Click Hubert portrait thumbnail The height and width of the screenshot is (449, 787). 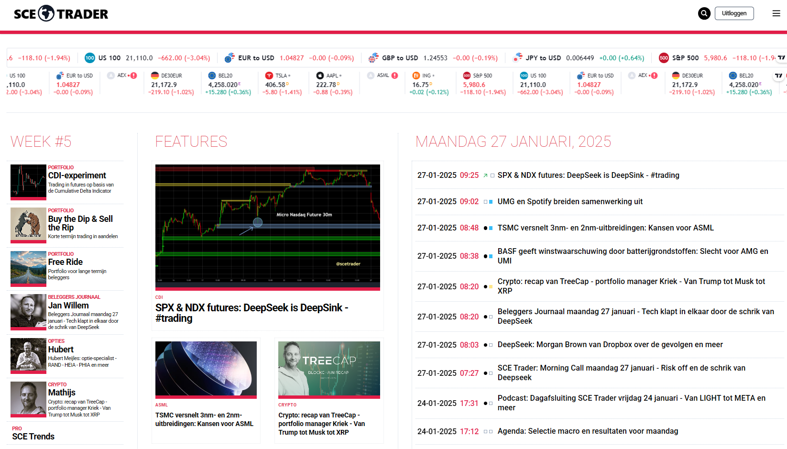point(28,356)
